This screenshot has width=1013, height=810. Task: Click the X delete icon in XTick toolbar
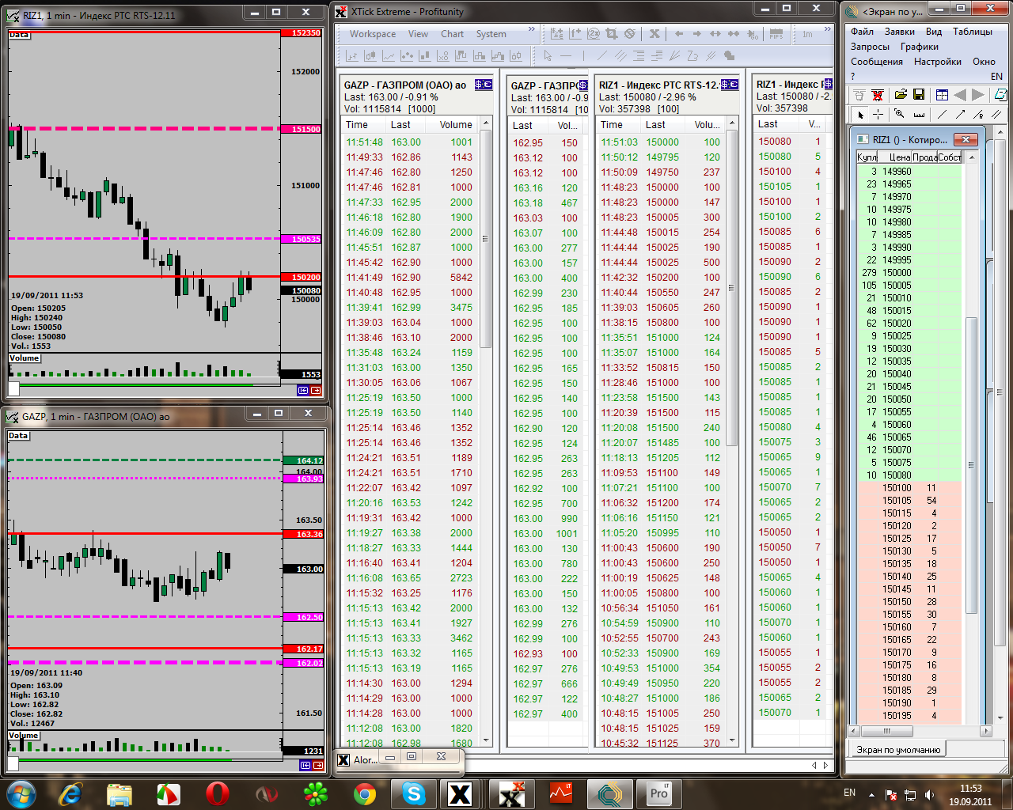click(654, 34)
